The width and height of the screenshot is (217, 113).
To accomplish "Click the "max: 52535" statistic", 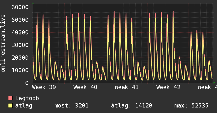I will 191,106.
